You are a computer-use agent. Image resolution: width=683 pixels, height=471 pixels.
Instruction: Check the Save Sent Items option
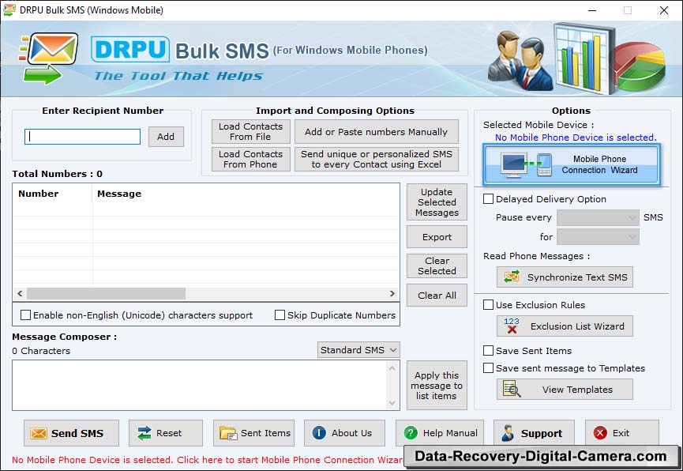click(489, 351)
